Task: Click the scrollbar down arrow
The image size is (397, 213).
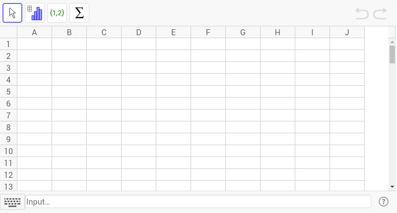Action: (392, 187)
